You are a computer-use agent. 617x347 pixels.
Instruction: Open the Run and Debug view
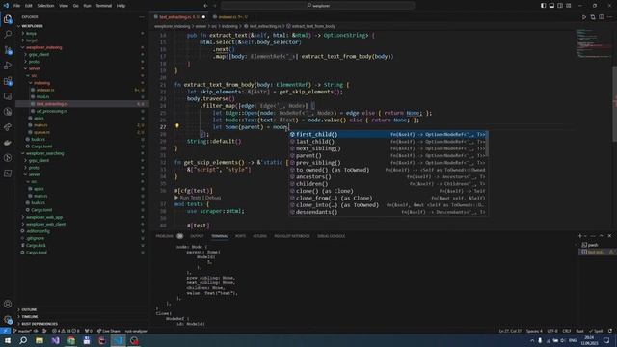[x=8, y=66]
